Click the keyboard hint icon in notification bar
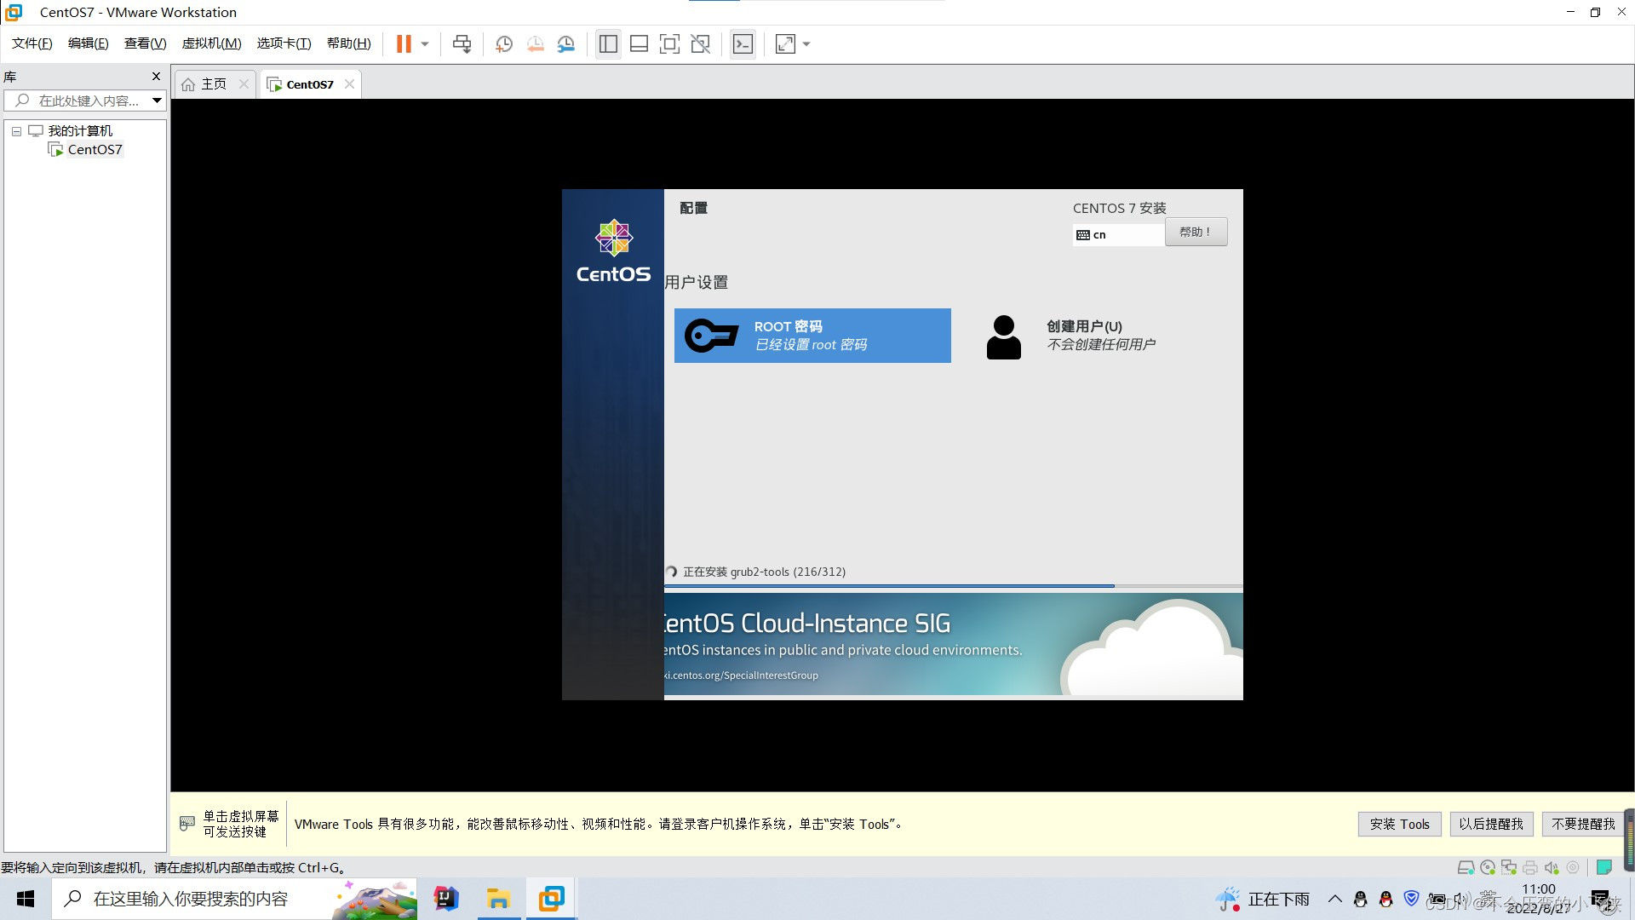The height and width of the screenshot is (920, 1635). [187, 824]
